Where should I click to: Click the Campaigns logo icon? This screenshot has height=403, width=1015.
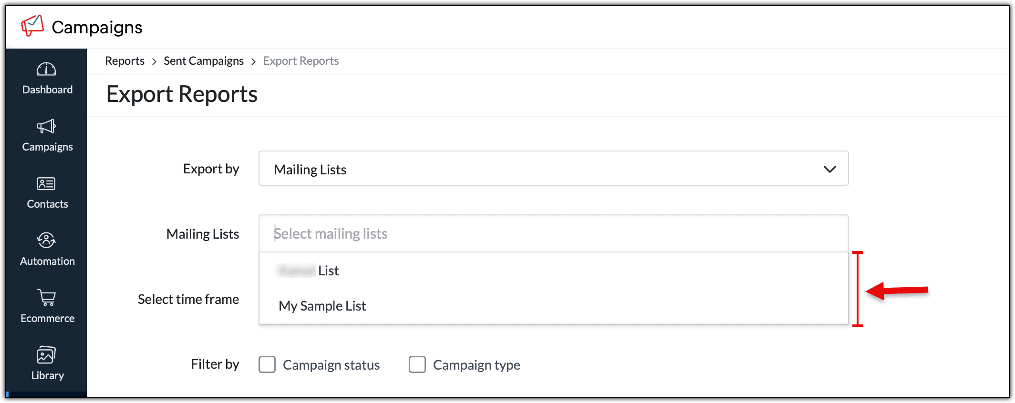tap(32, 26)
